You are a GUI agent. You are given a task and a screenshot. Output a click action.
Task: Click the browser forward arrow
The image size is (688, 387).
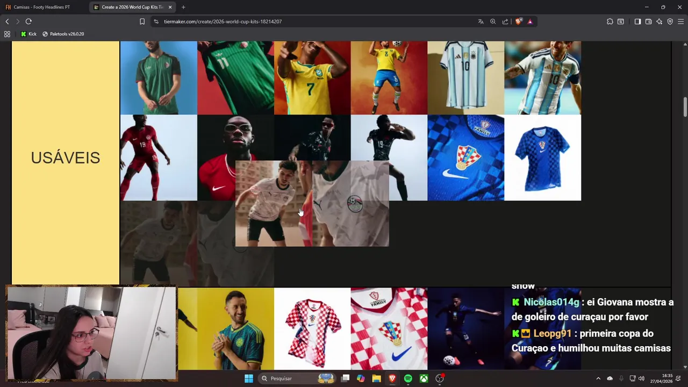18,21
